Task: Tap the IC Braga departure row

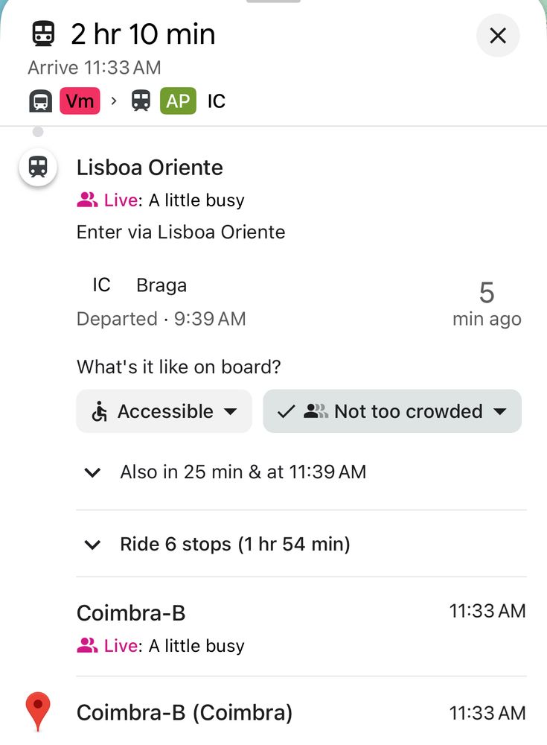Action: (161, 302)
